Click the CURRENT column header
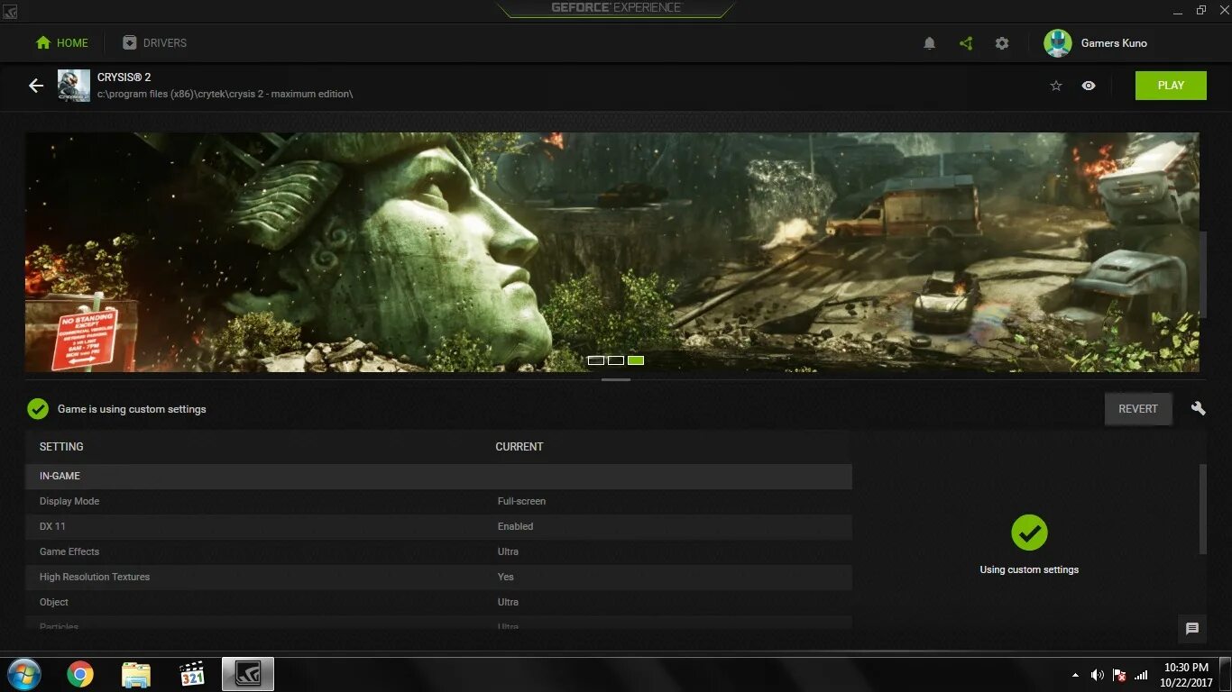This screenshot has height=692, width=1232. [x=519, y=447]
